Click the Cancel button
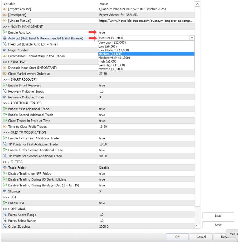239x243 pixels. click(201, 237)
